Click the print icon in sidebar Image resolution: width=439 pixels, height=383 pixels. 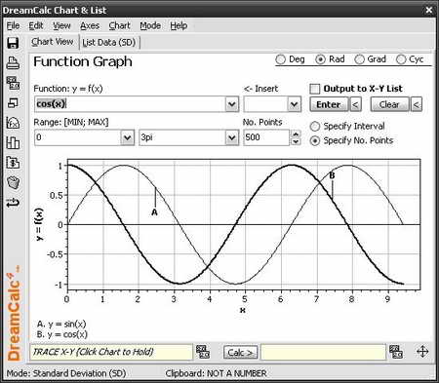click(x=13, y=62)
